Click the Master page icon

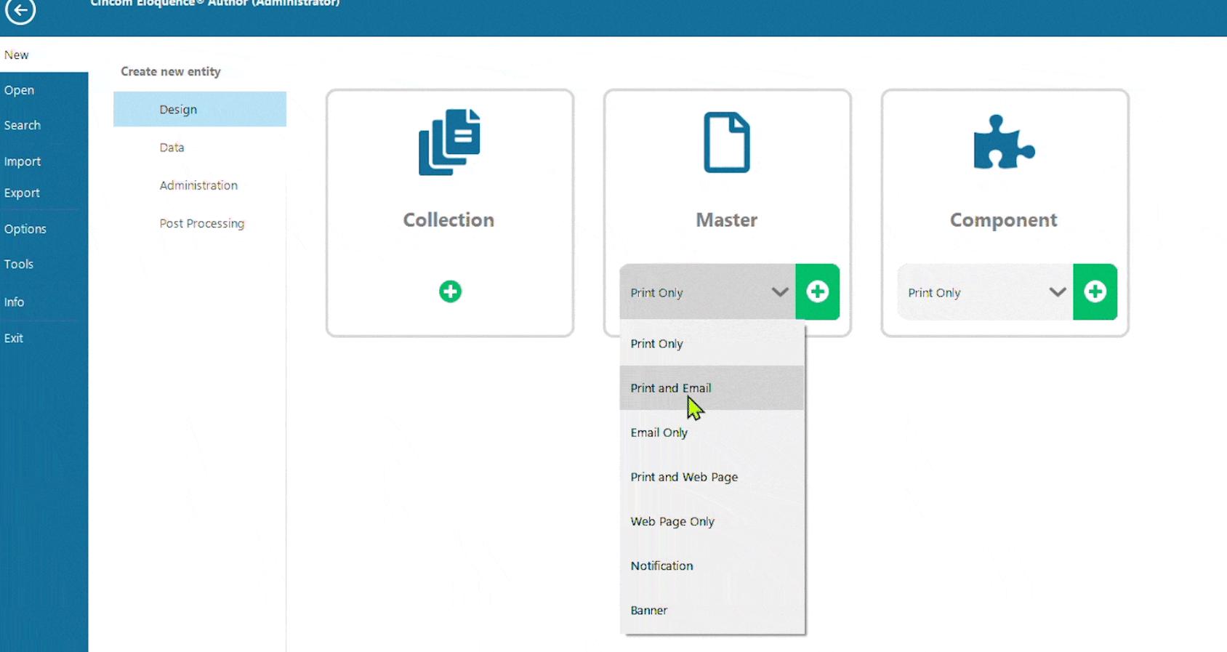click(x=726, y=142)
